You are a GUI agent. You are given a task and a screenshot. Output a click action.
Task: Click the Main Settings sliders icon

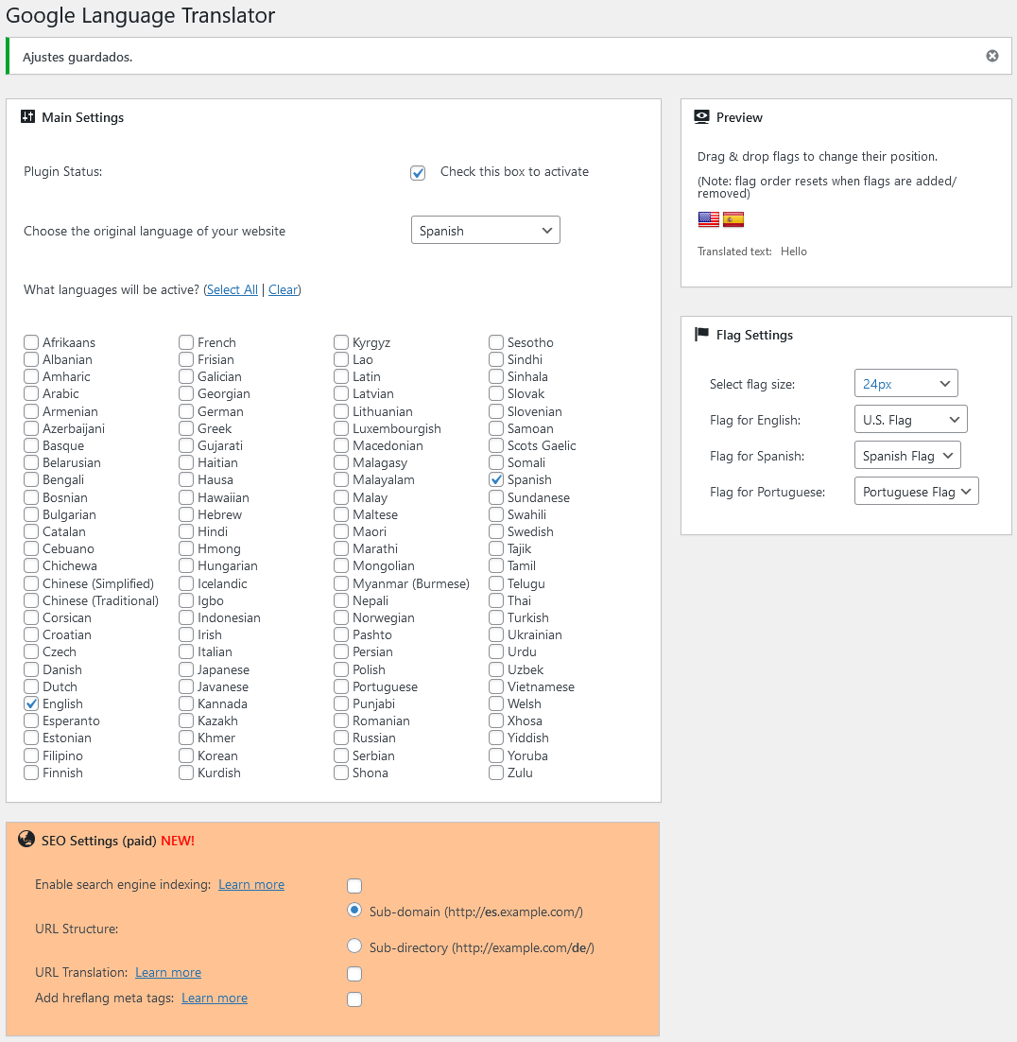pyautogui.click(x=27, y=117)
